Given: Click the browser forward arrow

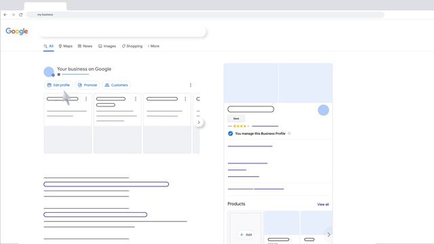Looking at the screenshot, I should point(13,15).
